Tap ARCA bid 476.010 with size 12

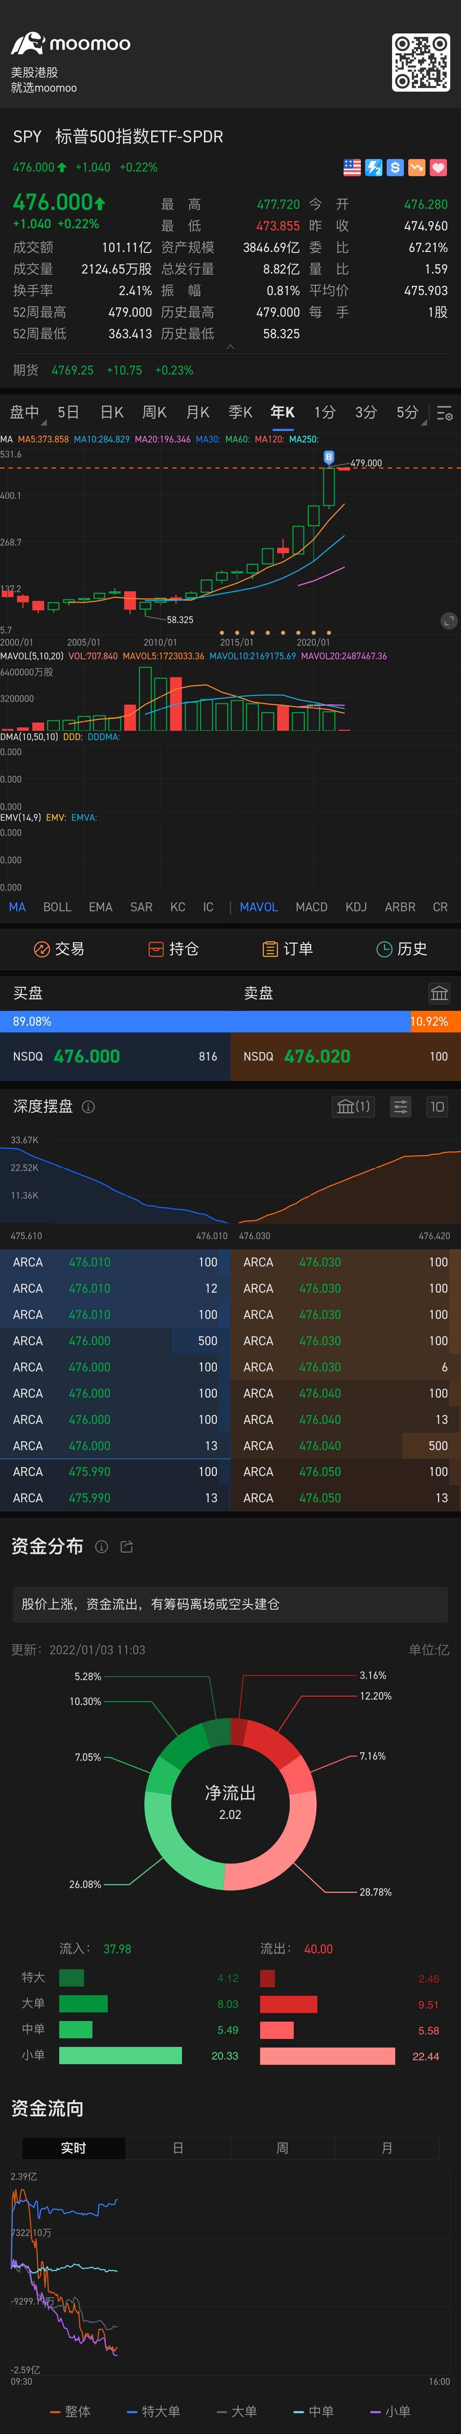click(115, 1288)
